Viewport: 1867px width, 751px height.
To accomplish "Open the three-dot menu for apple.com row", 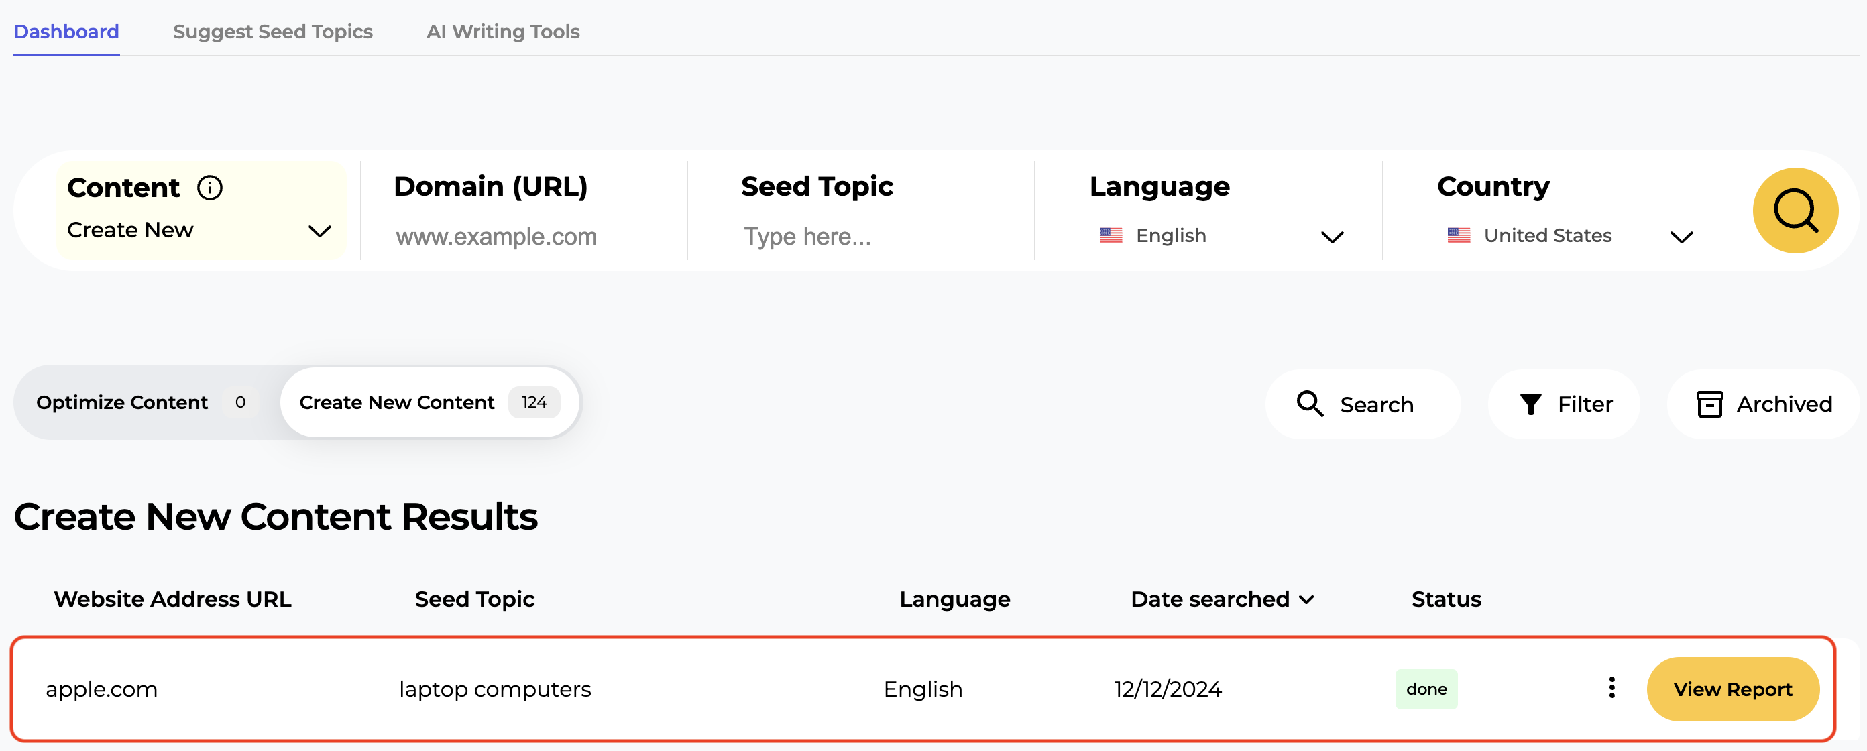I will tap(1611, 687).
